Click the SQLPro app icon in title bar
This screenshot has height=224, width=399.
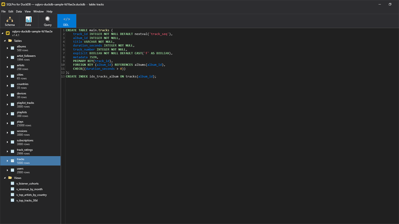pyautogui.click(x=3, y=4)
